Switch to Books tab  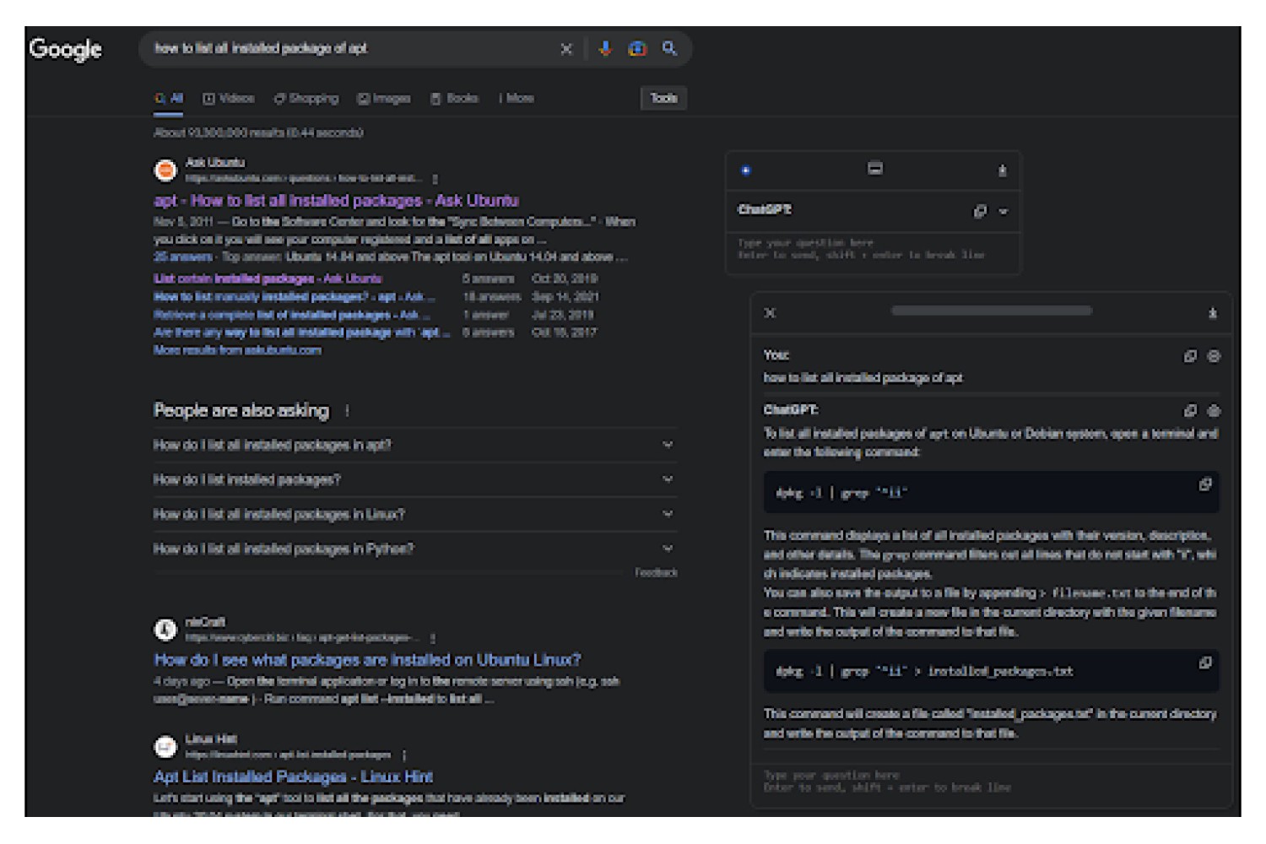point(454,99)
